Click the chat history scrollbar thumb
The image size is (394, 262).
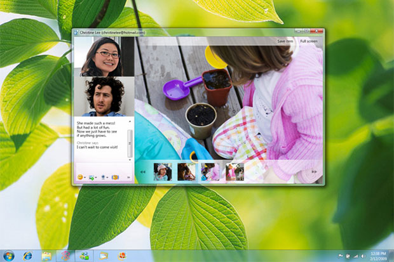click(130, 143)
